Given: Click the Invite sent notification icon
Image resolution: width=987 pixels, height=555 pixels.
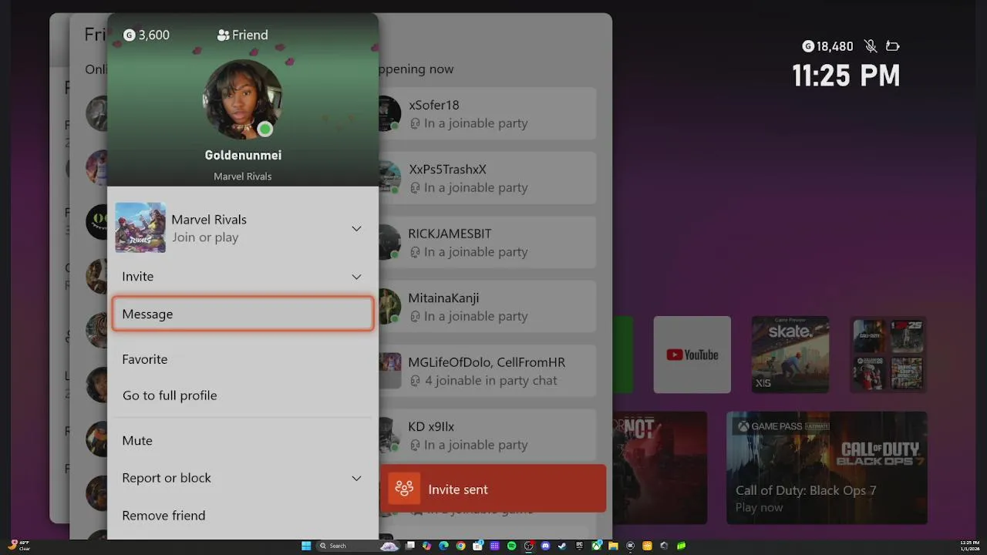Looking at the screenshot, I should click(404, 489).
